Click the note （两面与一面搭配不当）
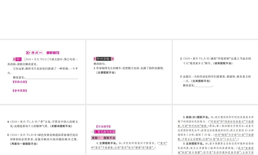The height and width of the screenshot is (155, 258). point(24,144)
